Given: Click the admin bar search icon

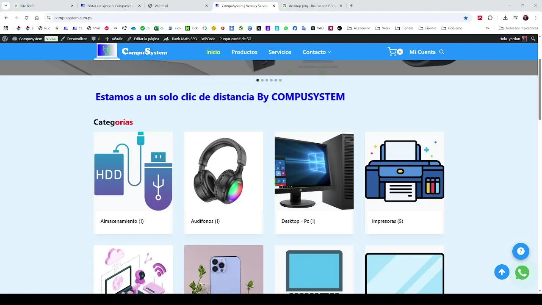Looking at the screenshot, I should click(x=534, y=39).
